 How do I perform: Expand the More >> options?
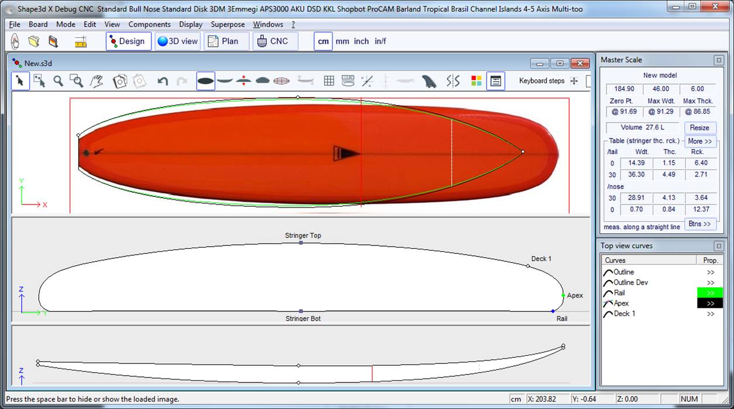pos(699,141)
